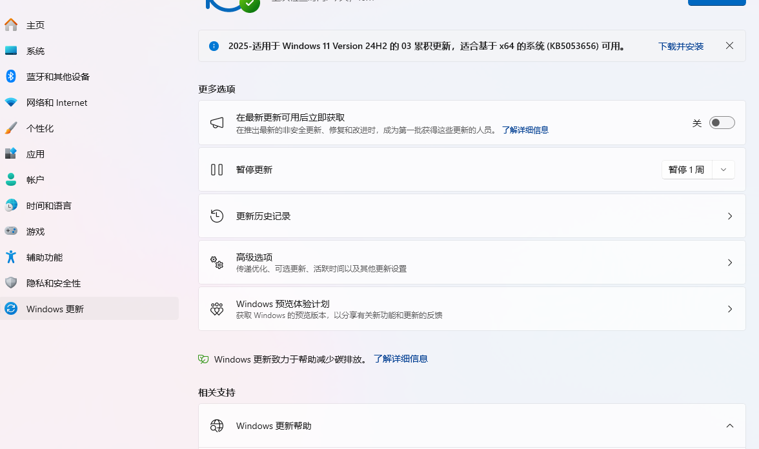Collapse the Windows 更新帮助 section
The width and height of the screenshot is (759, 449).
(x=730, y=426)
